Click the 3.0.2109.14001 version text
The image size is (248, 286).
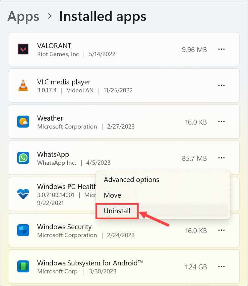56,195
